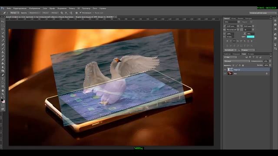This screenshot has width=278, height=156.
Task: Open the Окно menu
Action: tap(95, 8)
